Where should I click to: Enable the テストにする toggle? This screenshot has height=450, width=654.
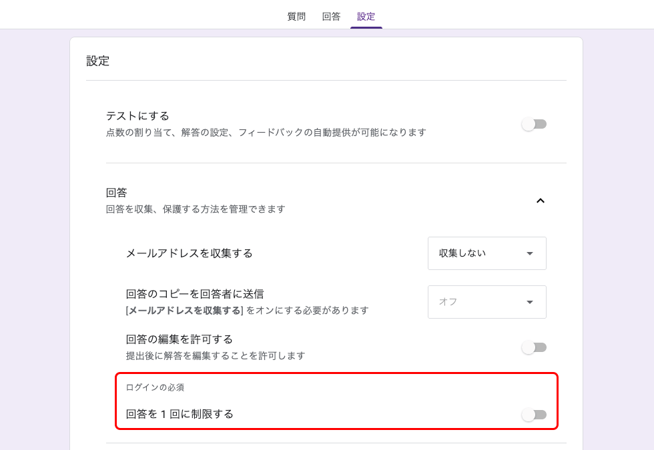tap(534, 124)
